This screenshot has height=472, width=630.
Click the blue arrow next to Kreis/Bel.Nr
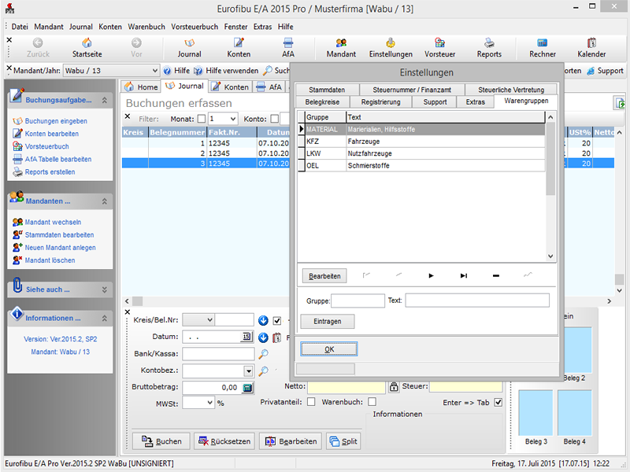(x=263, y=320)
